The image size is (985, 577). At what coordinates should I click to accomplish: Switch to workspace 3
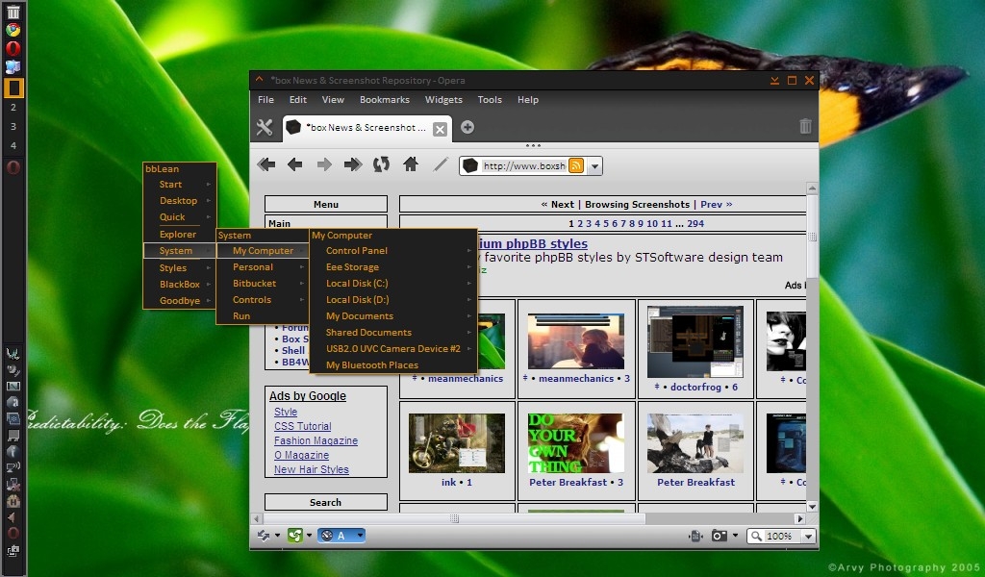point(13,126)
